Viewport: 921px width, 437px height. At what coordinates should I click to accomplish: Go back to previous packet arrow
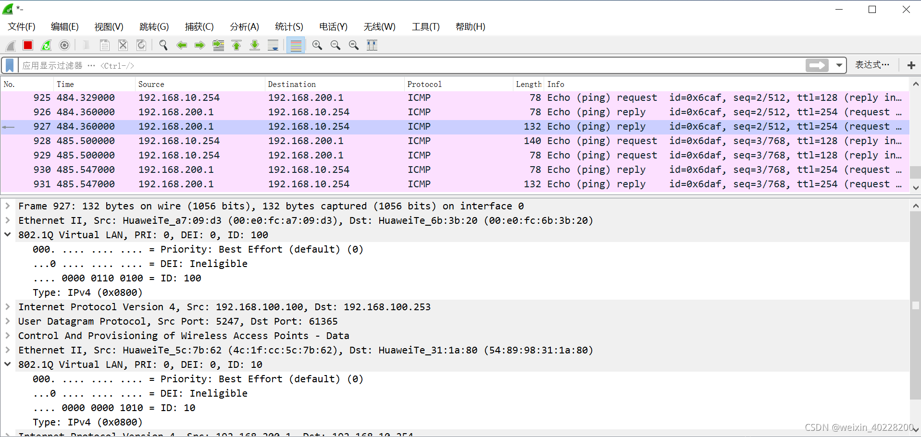182,45
